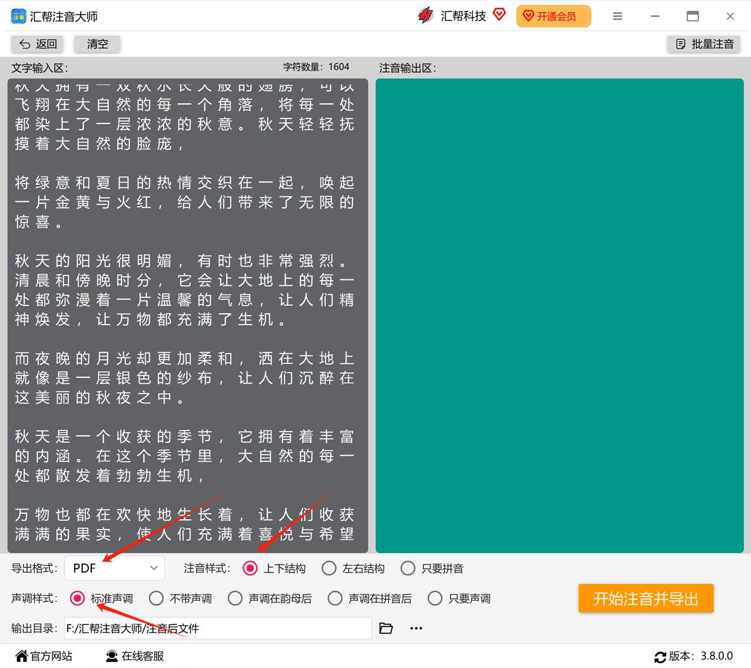The height and width of the screenshot is (668, 751).
Task: Click the red VIP diamond badge icon
Action: (x=499, y=15)
